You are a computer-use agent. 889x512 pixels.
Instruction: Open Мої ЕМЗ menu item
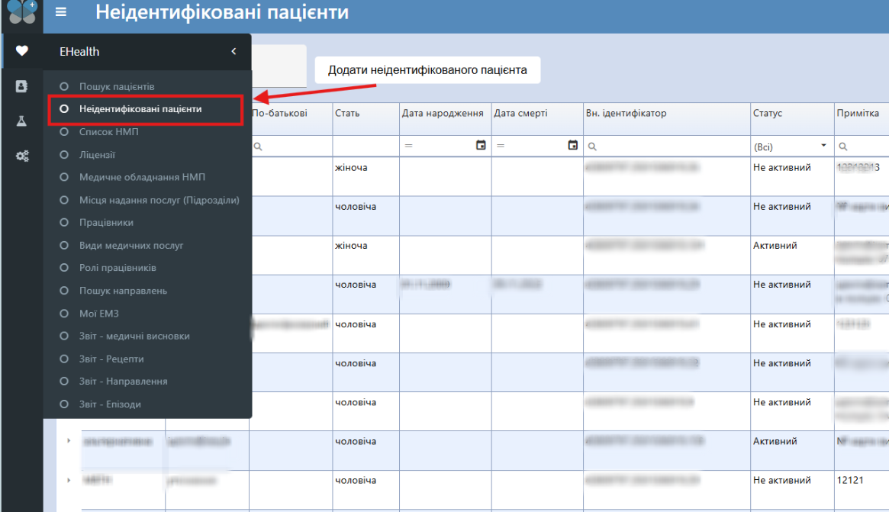click(x=98, y=313)
